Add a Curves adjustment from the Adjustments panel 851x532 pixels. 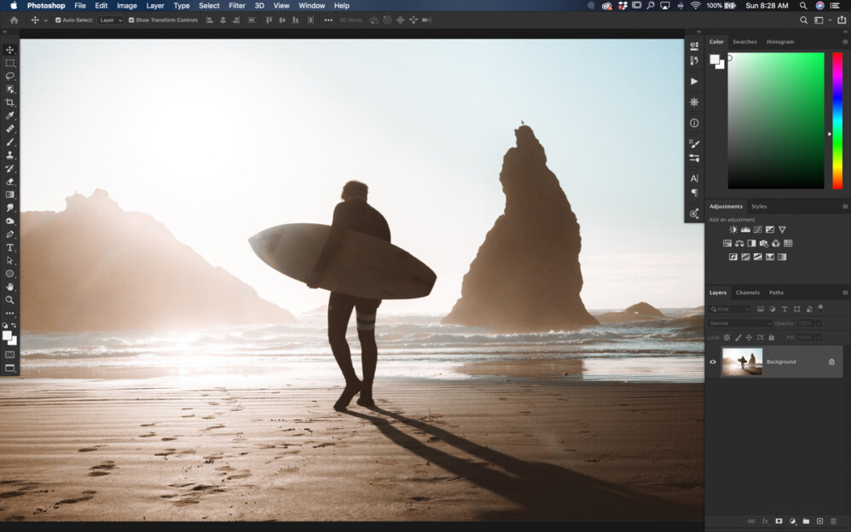pyautogui.click(x=757, y=229)
